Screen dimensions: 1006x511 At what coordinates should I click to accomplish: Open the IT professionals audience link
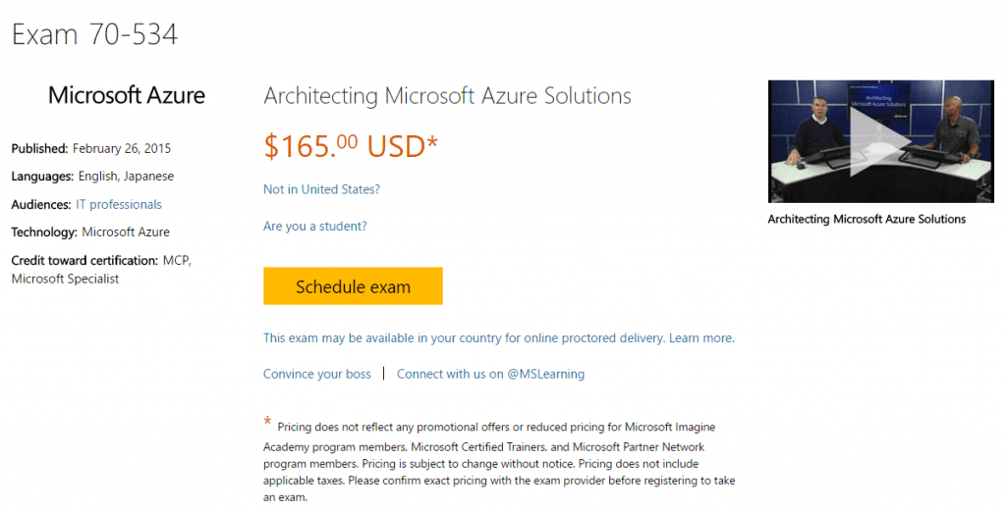coord(119,205)
